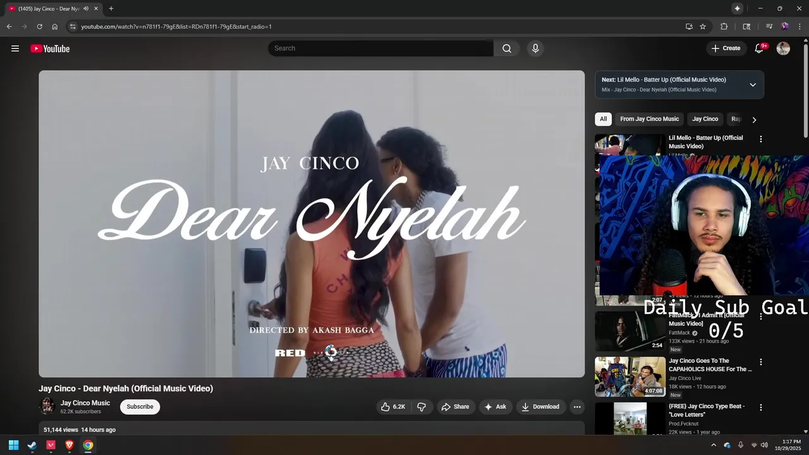The height and width of the screenshot is (455, 809).
Task: Expand the Mix playlist panel chevron
Action: click(x=753, y=85)
